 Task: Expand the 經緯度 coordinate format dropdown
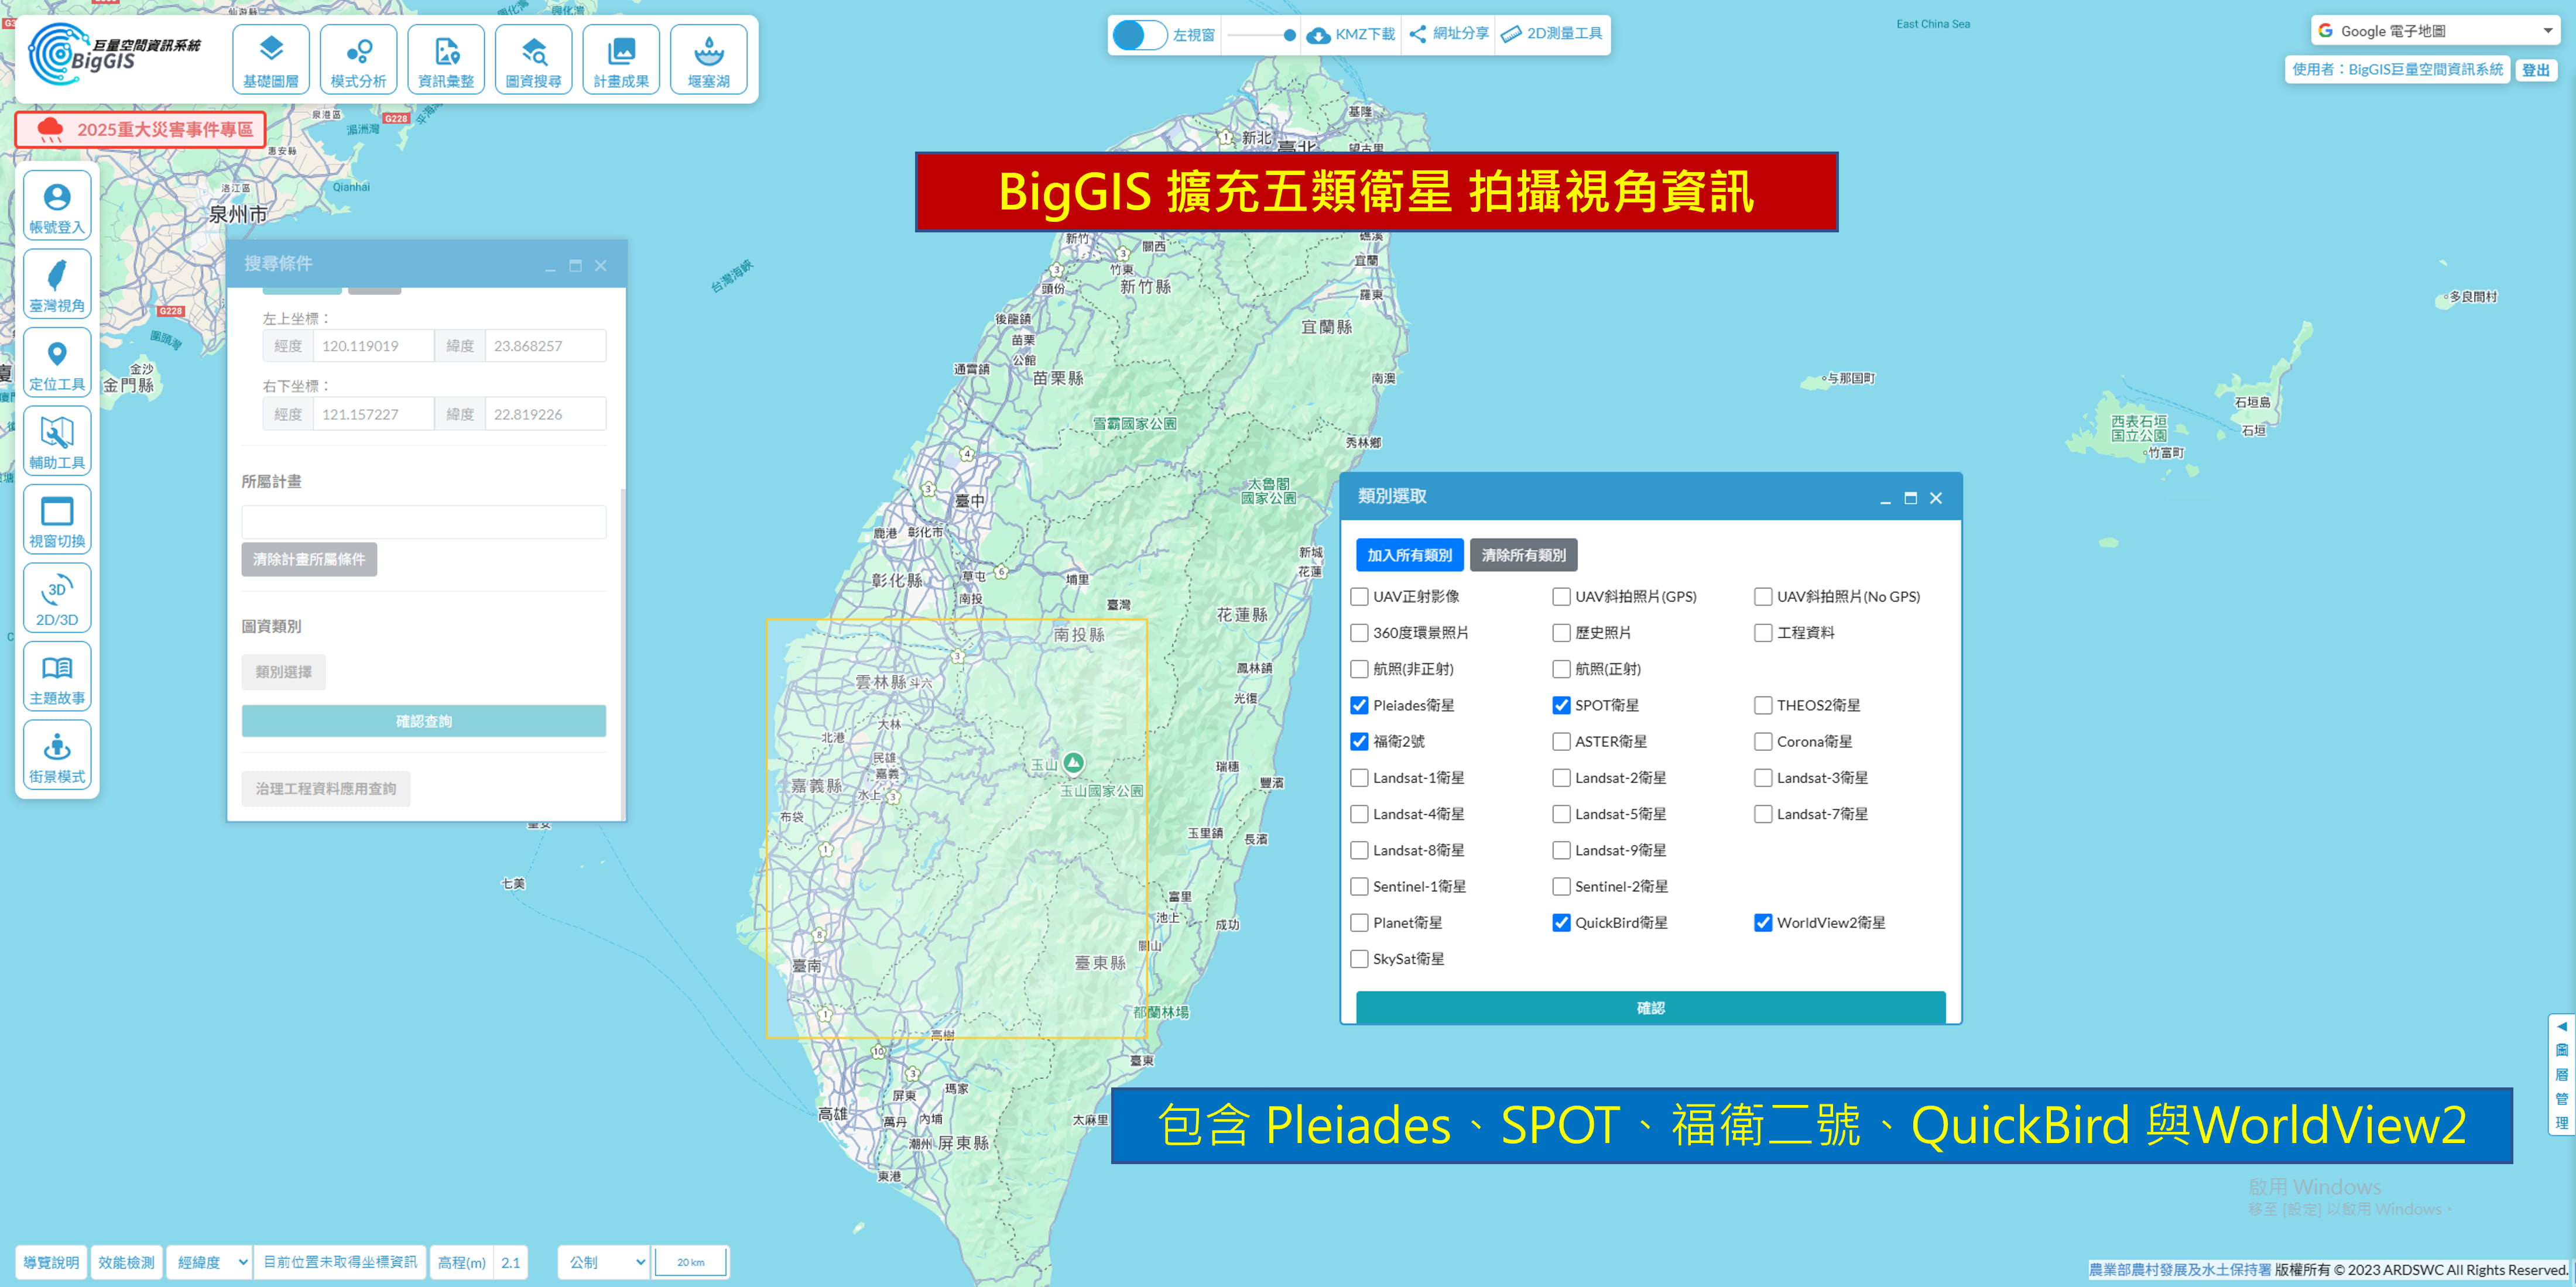[x=210, y=1262]
